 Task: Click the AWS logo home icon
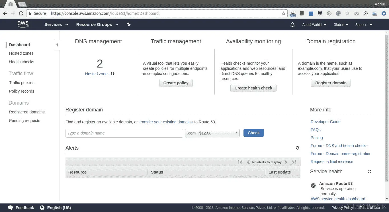pos(23,25)
